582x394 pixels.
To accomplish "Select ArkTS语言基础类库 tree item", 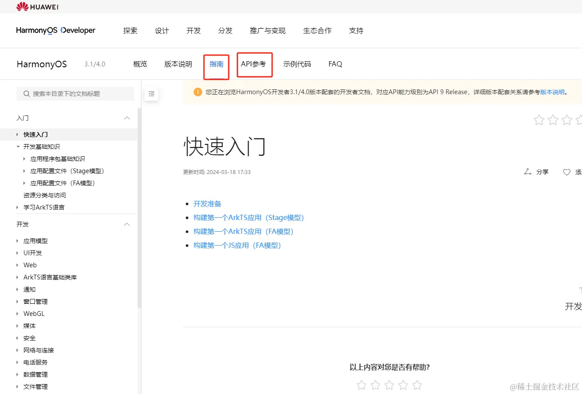I will 50,277.
